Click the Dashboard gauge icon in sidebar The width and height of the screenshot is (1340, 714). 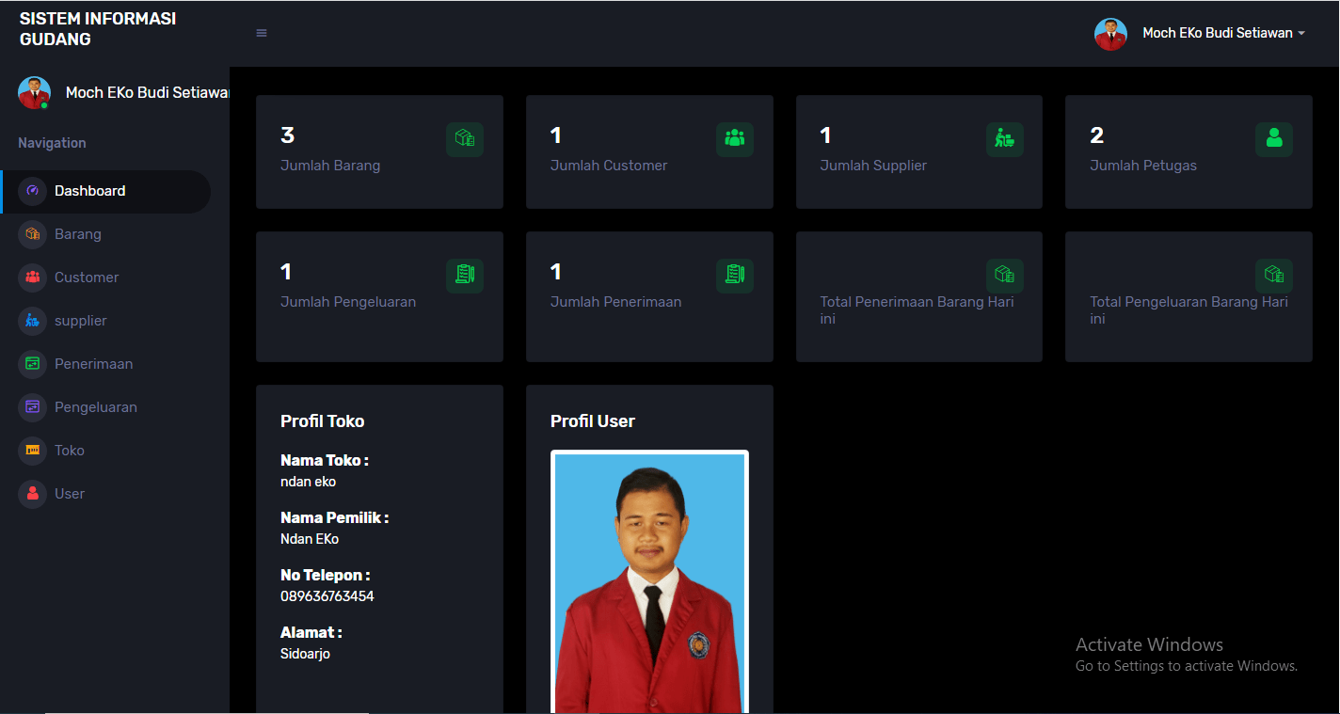tap(33, 191)
